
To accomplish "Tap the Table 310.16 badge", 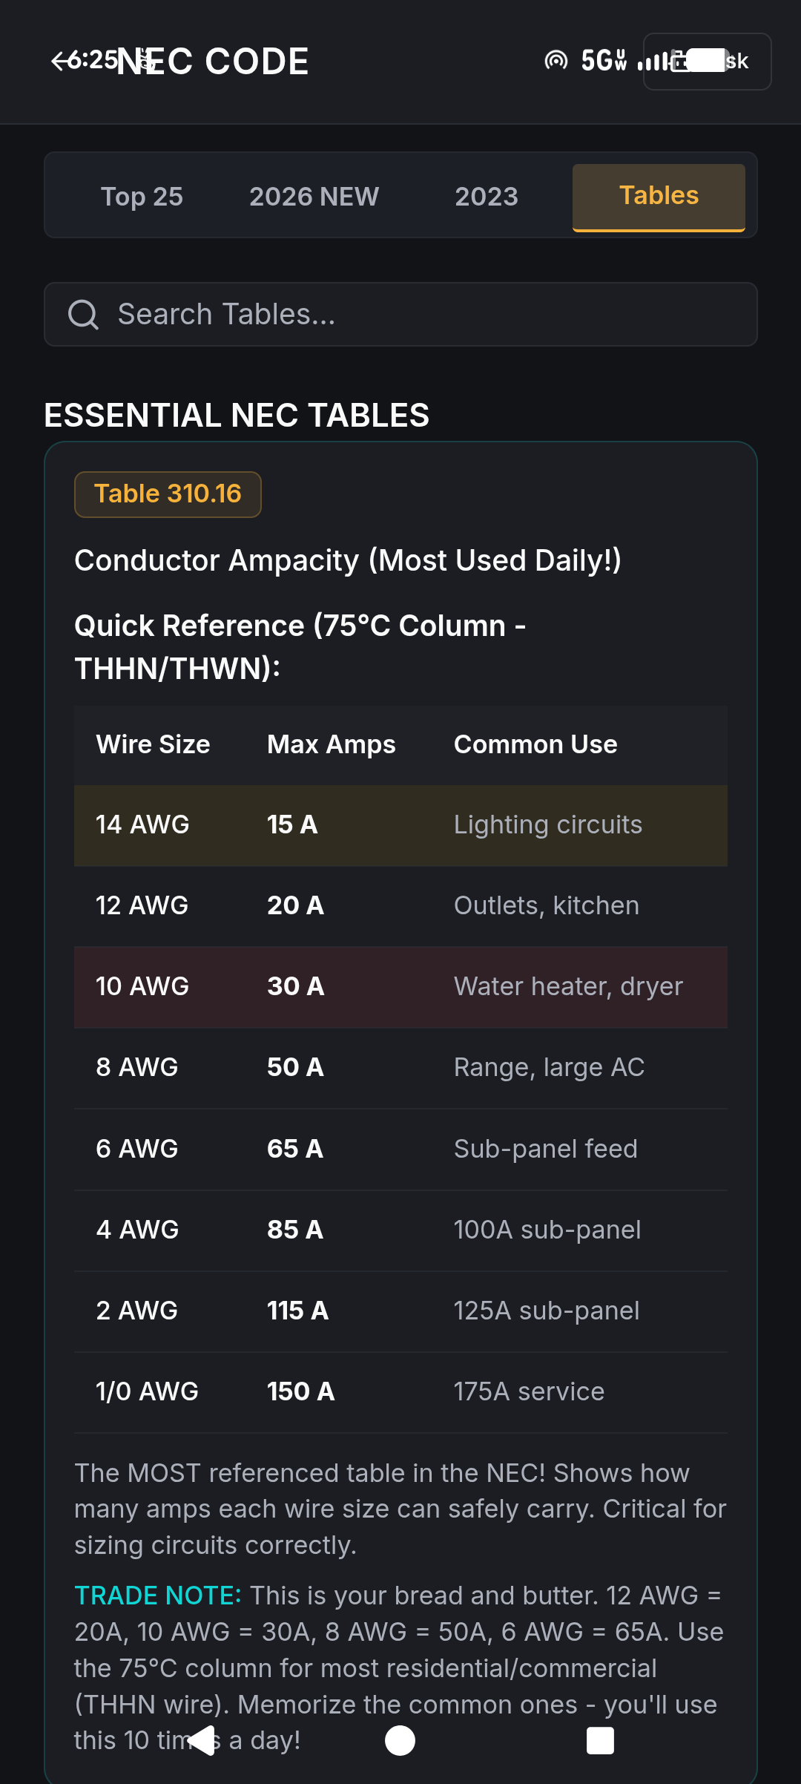I will pos(168,494).
